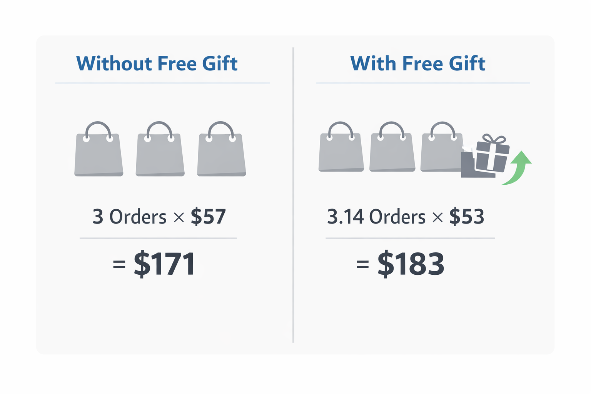The width and height of the screenshot is (591, 394).
Task: Click the third bag under Without Free Gift
Action: coord(221,154)
